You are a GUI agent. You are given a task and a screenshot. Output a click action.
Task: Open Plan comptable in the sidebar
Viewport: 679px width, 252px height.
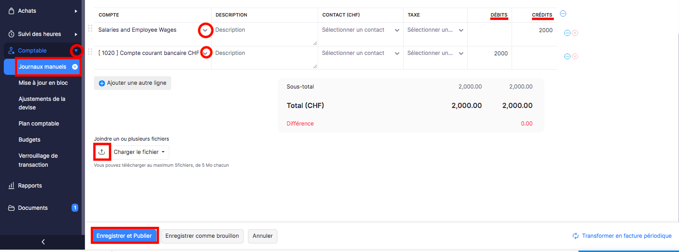(39, 124)
